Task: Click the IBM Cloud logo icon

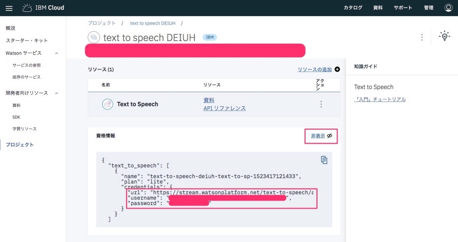Action: point(27,8)
